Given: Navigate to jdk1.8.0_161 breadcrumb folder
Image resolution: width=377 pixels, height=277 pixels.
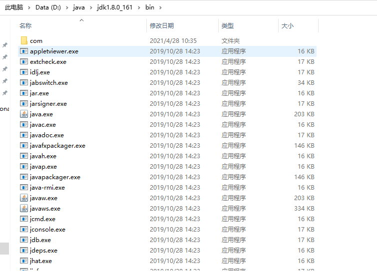Looking at the screenshot, I should tap(115, 7).
